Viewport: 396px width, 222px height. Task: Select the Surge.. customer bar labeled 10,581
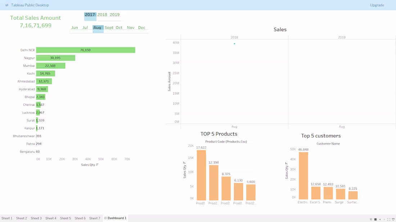pos(341,194)
